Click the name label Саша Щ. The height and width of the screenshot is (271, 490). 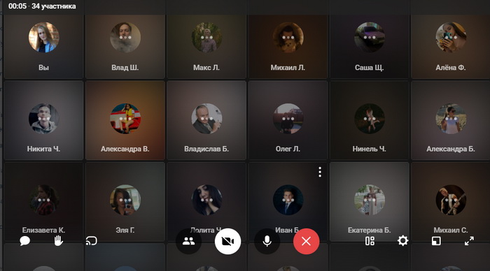pos(370,68)
